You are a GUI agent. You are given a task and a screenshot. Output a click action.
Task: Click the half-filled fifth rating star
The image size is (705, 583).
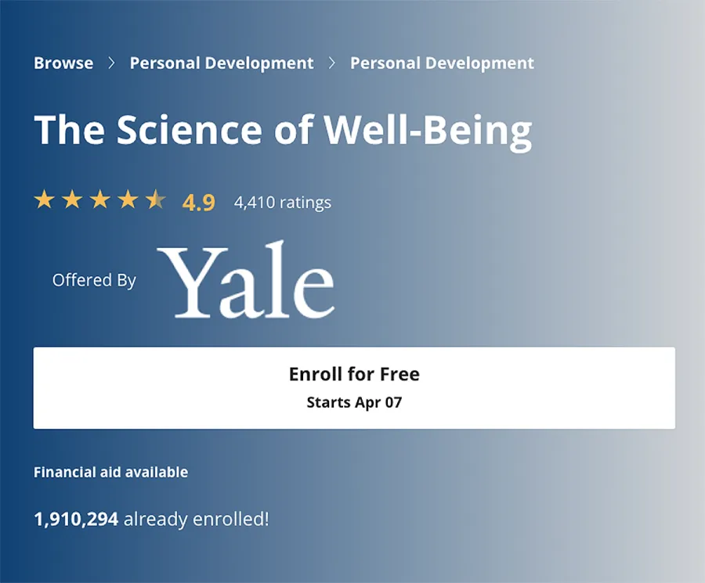click(154, 200)
